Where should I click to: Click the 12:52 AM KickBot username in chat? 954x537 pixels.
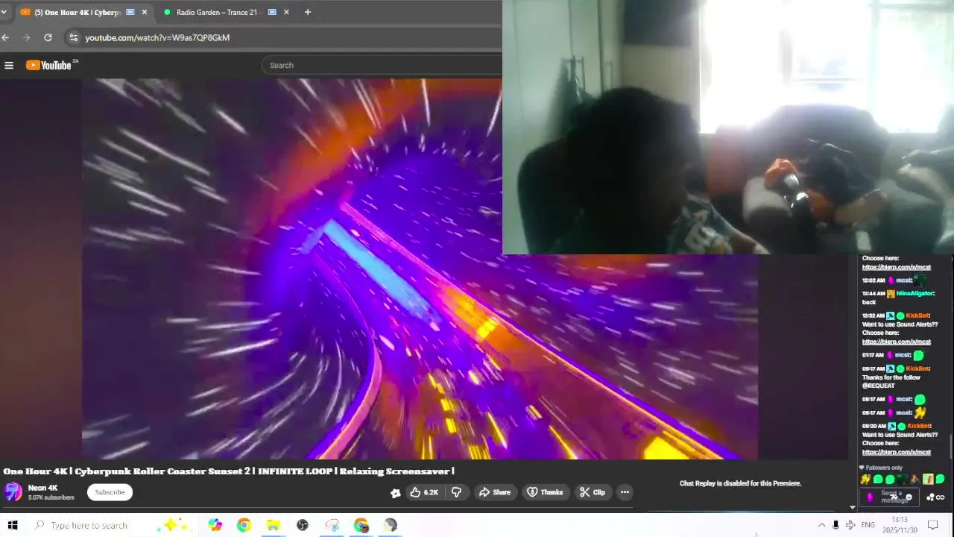click(918, 315)
